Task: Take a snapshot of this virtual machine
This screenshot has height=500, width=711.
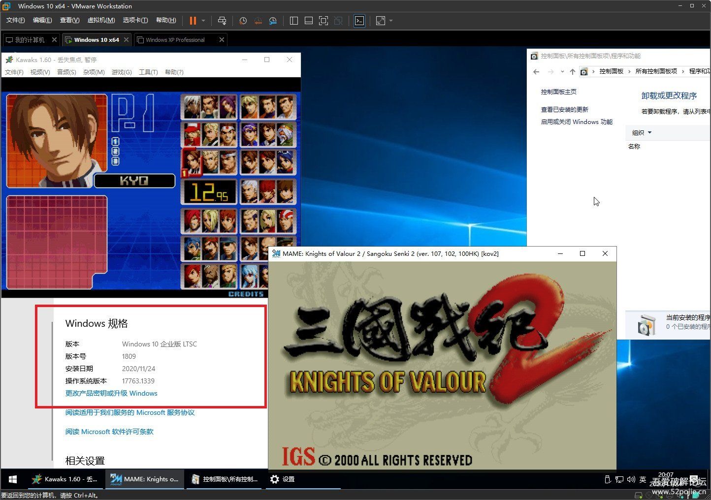Action: tap(243, 21)
